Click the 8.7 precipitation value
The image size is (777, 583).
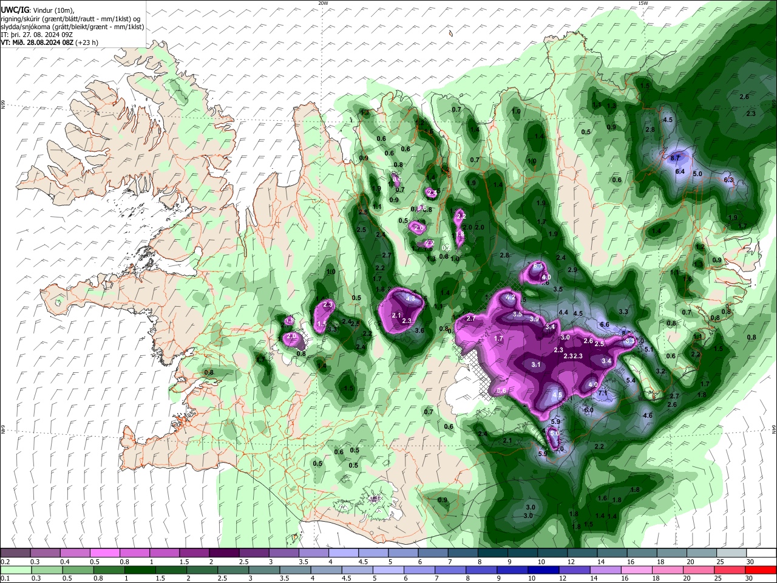(675, 157)
